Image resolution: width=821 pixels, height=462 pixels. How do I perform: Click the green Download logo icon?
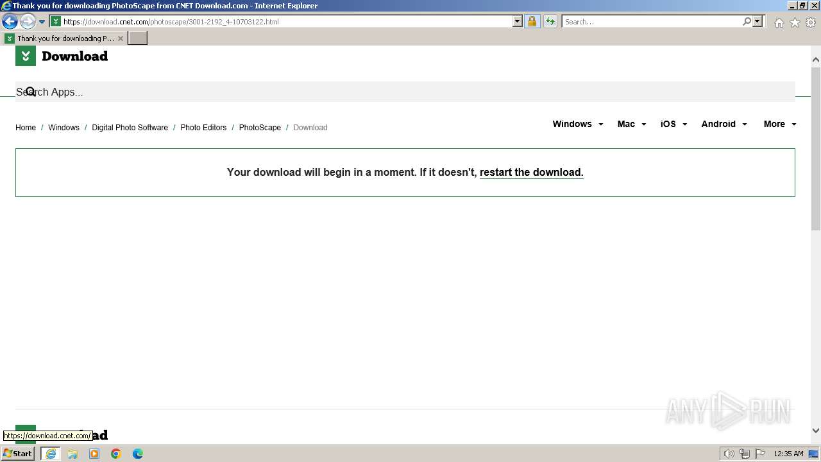click(26, 56)
